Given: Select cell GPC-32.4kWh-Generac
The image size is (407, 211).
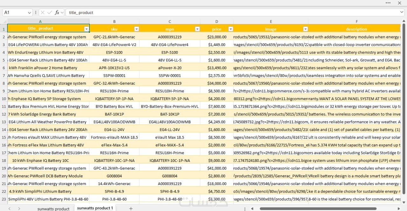Looking at the screenshot, I should [x=114, y=83].
